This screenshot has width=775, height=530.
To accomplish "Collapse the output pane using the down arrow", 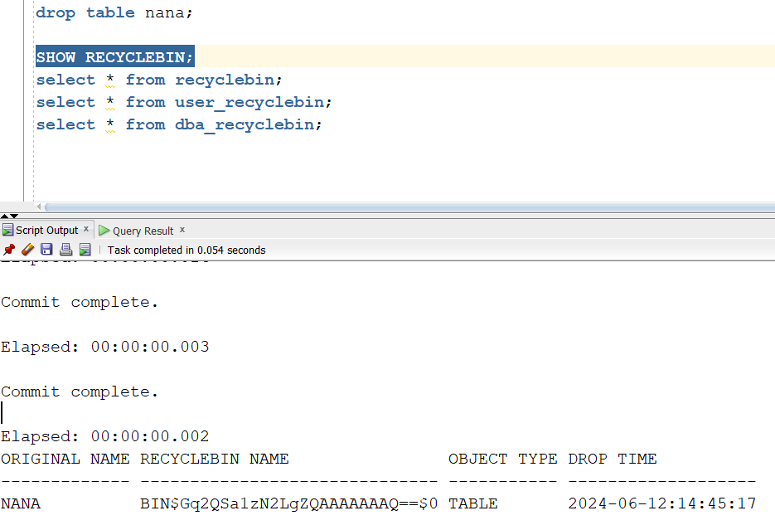I will point(13,216).
